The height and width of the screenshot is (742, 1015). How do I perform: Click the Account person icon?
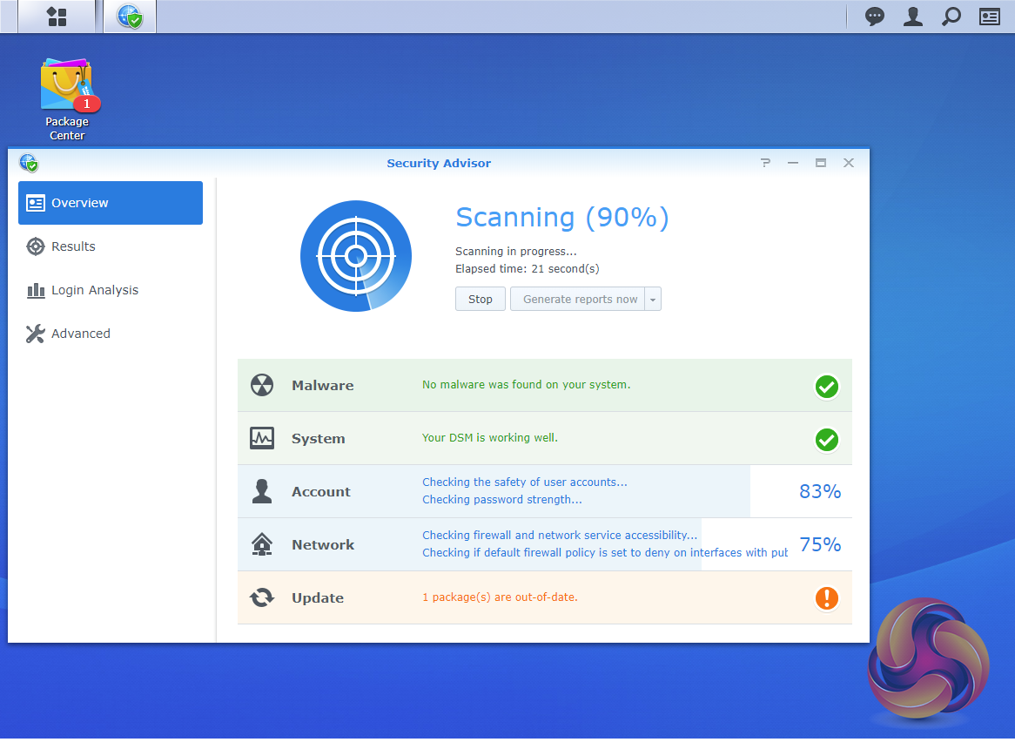[262, 491]
